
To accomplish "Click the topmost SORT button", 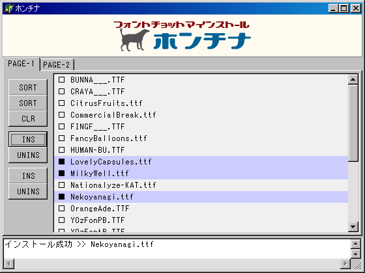I will coord(28,88).
